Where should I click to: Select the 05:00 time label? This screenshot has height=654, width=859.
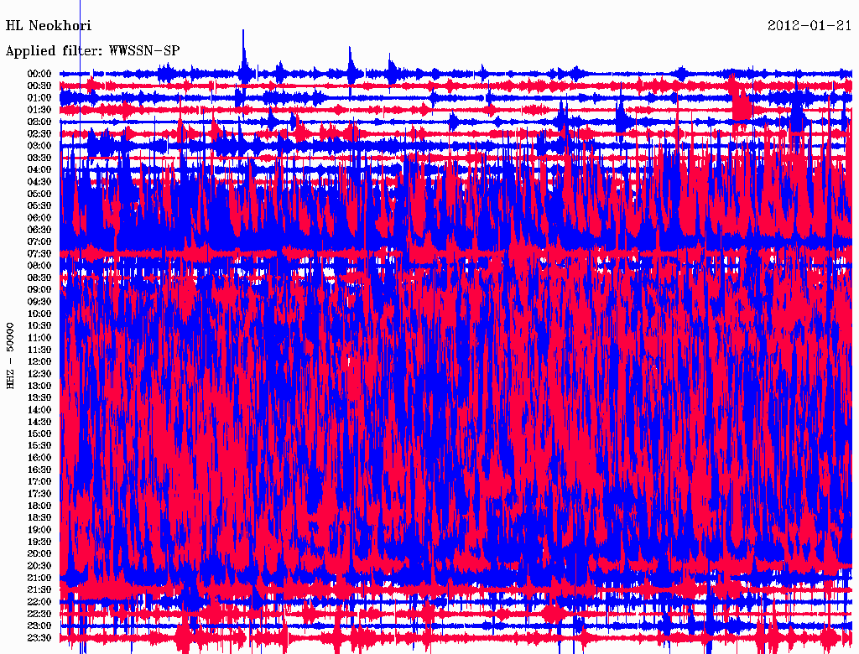point(39,194)
